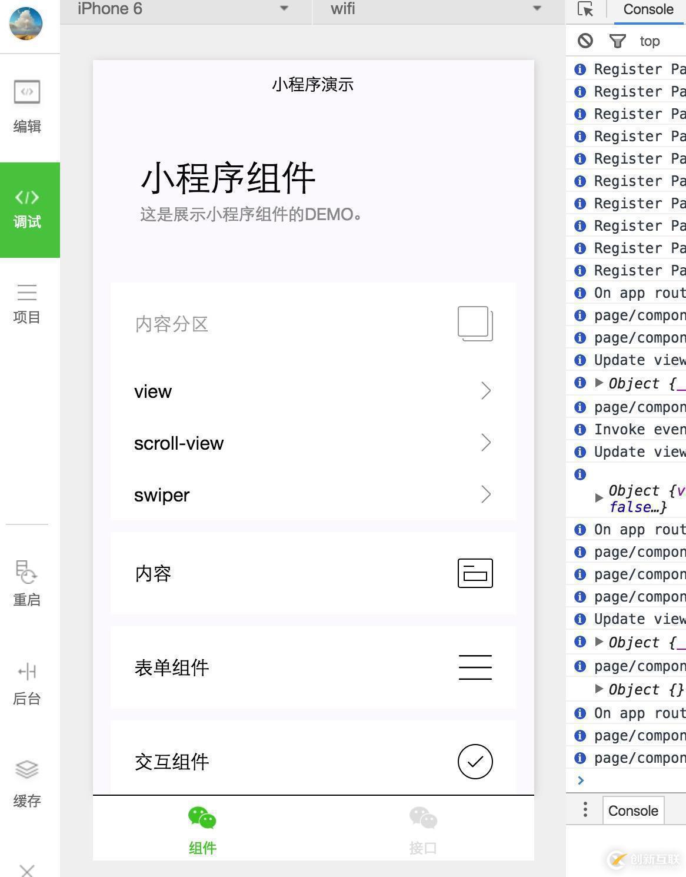
Task: Click the vertical dots menu in console footer
Action: (x=585, y=810)
